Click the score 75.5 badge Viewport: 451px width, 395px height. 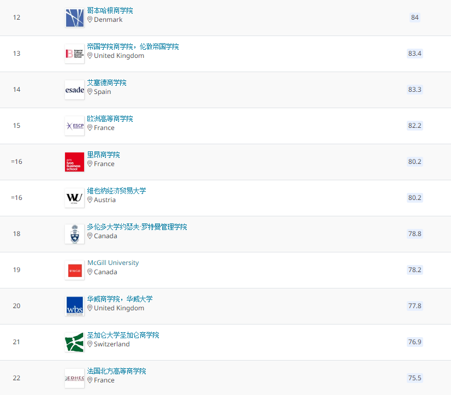pos(415,378)
